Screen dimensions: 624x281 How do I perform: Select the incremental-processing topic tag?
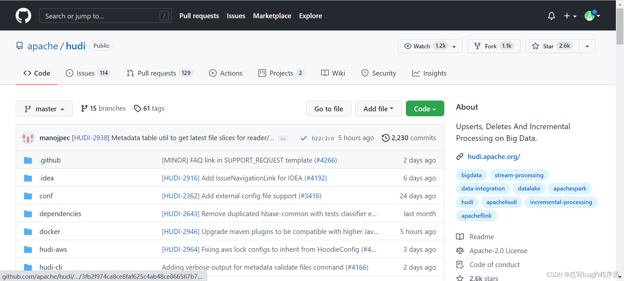(561, 202)
